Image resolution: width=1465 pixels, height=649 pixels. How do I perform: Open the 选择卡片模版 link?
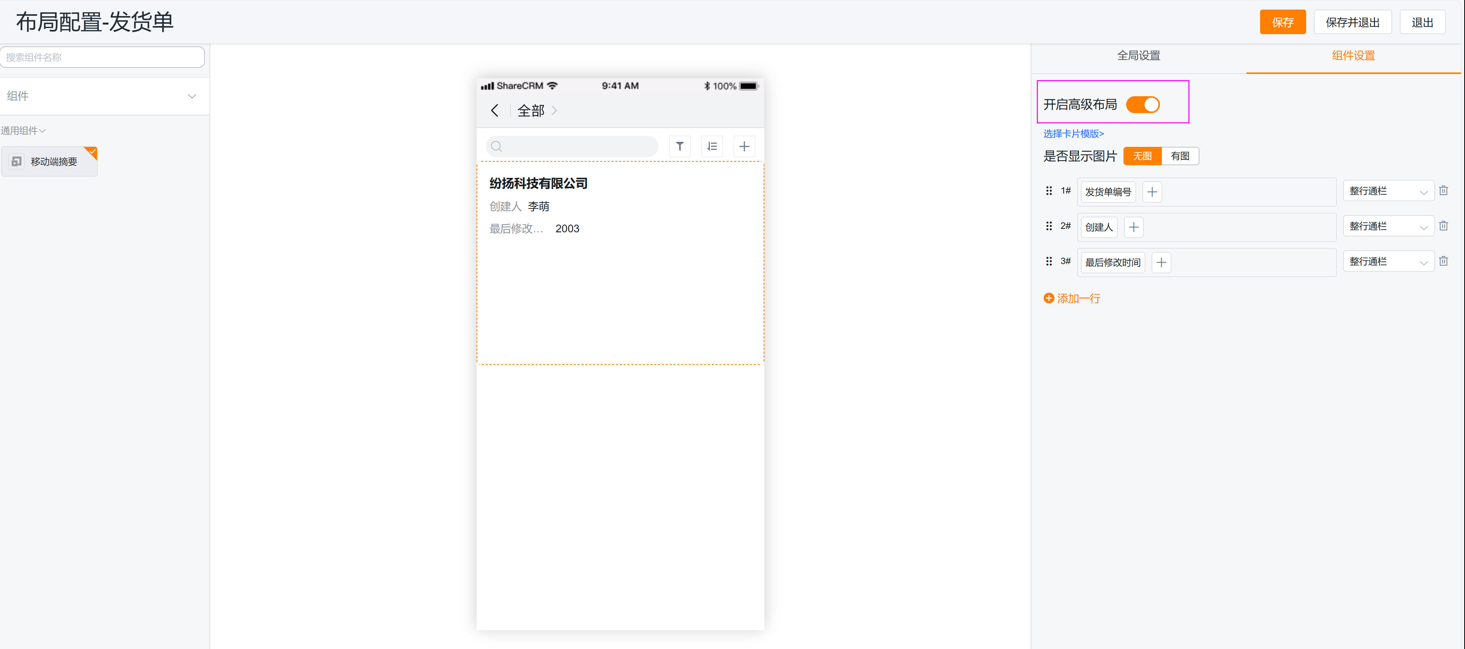pos(1074,133)
